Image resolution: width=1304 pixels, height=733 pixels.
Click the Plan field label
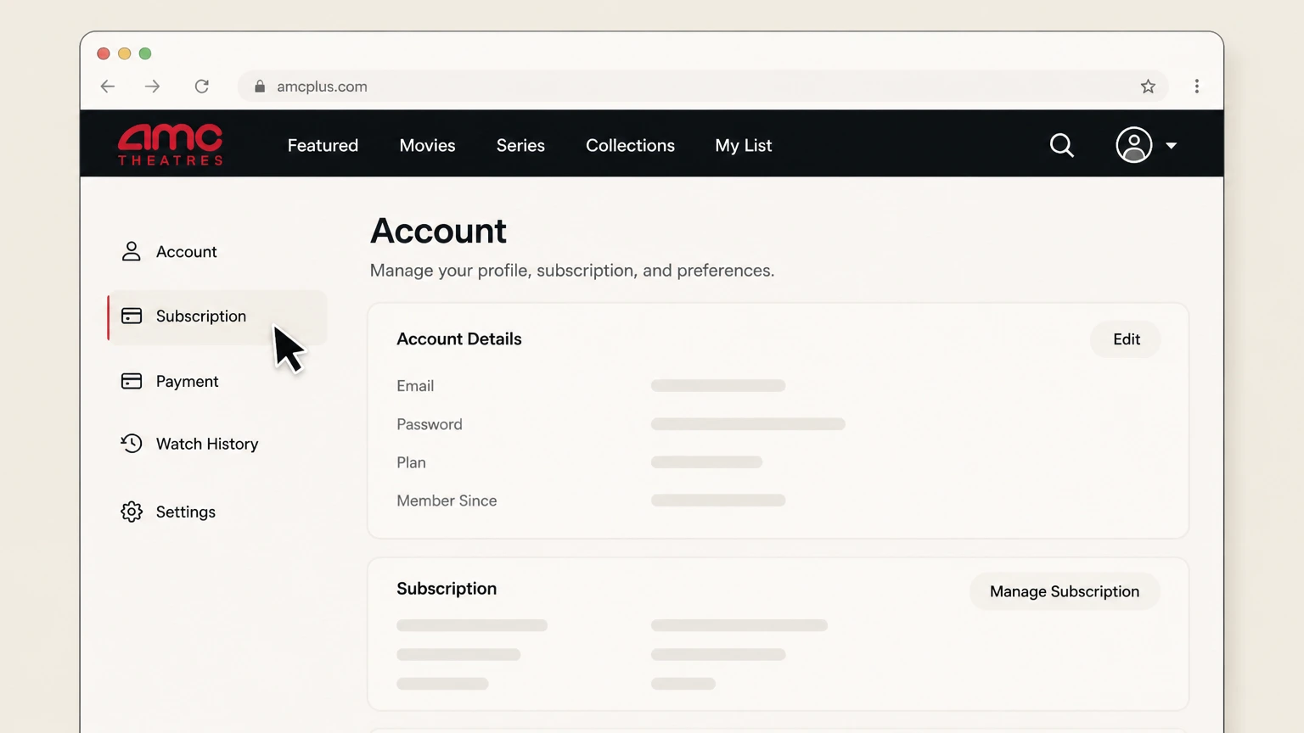pyautogui.click(x=411, y=462)
